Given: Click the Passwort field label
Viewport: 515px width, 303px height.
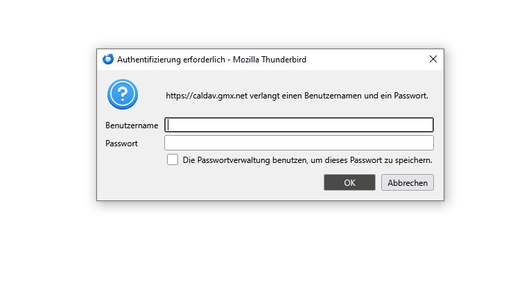Looking at the screenshot, I should (121, 144).
